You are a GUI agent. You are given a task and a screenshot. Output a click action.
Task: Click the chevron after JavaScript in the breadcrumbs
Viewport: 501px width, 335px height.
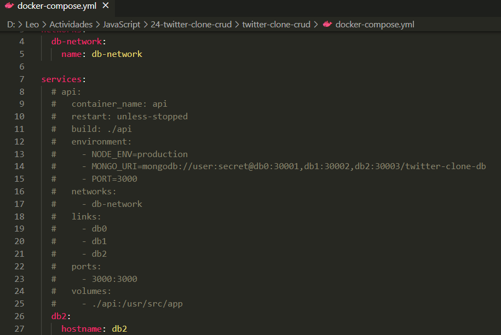coord(145,24)
